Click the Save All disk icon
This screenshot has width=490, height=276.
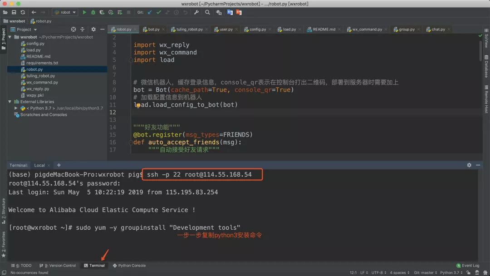[14, 12]
